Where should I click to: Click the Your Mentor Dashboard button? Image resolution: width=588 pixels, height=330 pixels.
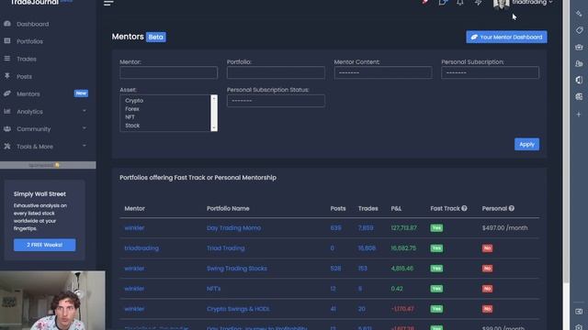(506, 37)
